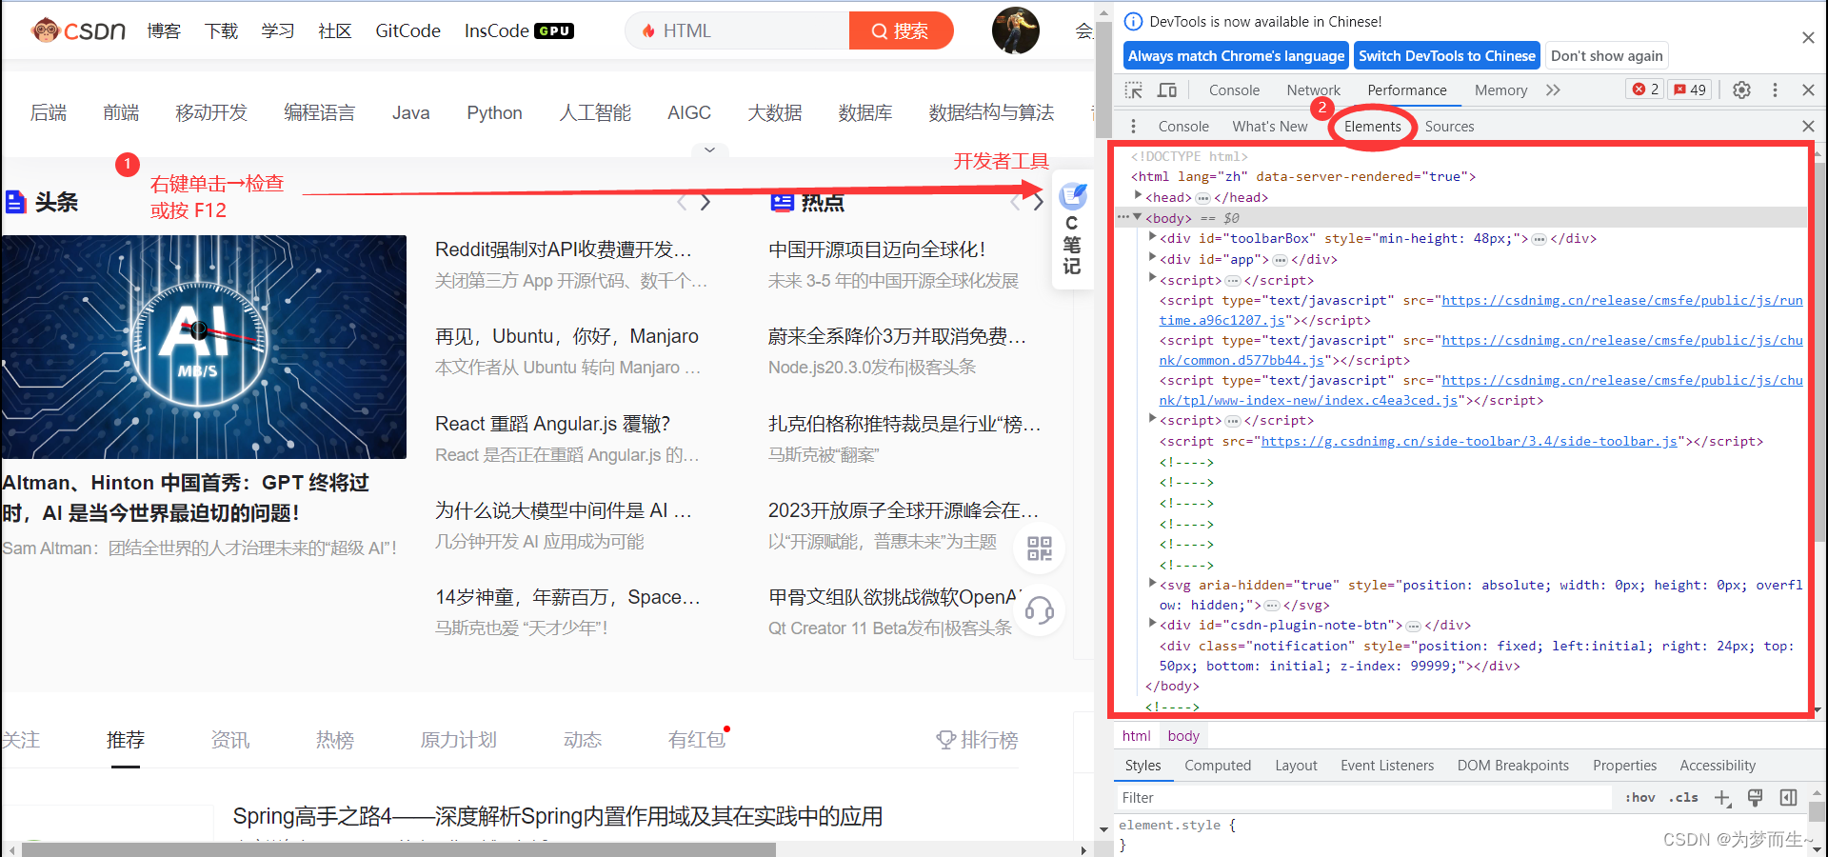Open the user avatar profile picture
1828x857 pixels.
[x=1016, y=30]
